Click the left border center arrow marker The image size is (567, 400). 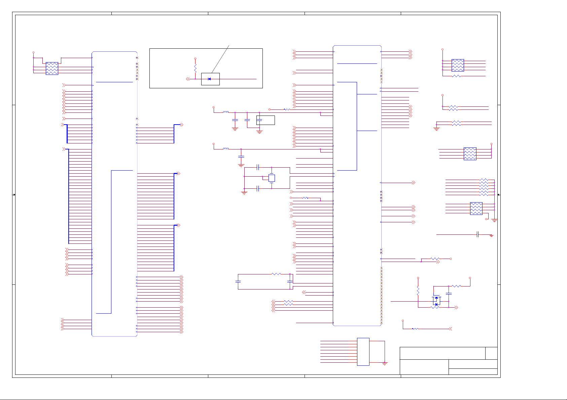click(14, 195)
